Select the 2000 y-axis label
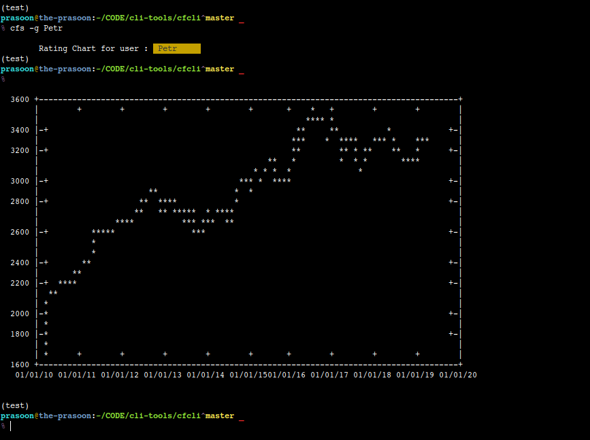590x440 pixels. coord(20,314)
